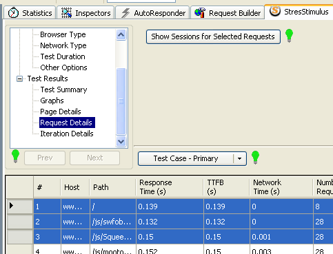
Task: Click the Request Builder globe icon
Action: pyautogui.click(x=200, y=12)
